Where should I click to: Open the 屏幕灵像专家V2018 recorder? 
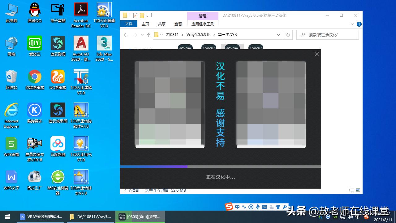34,143
